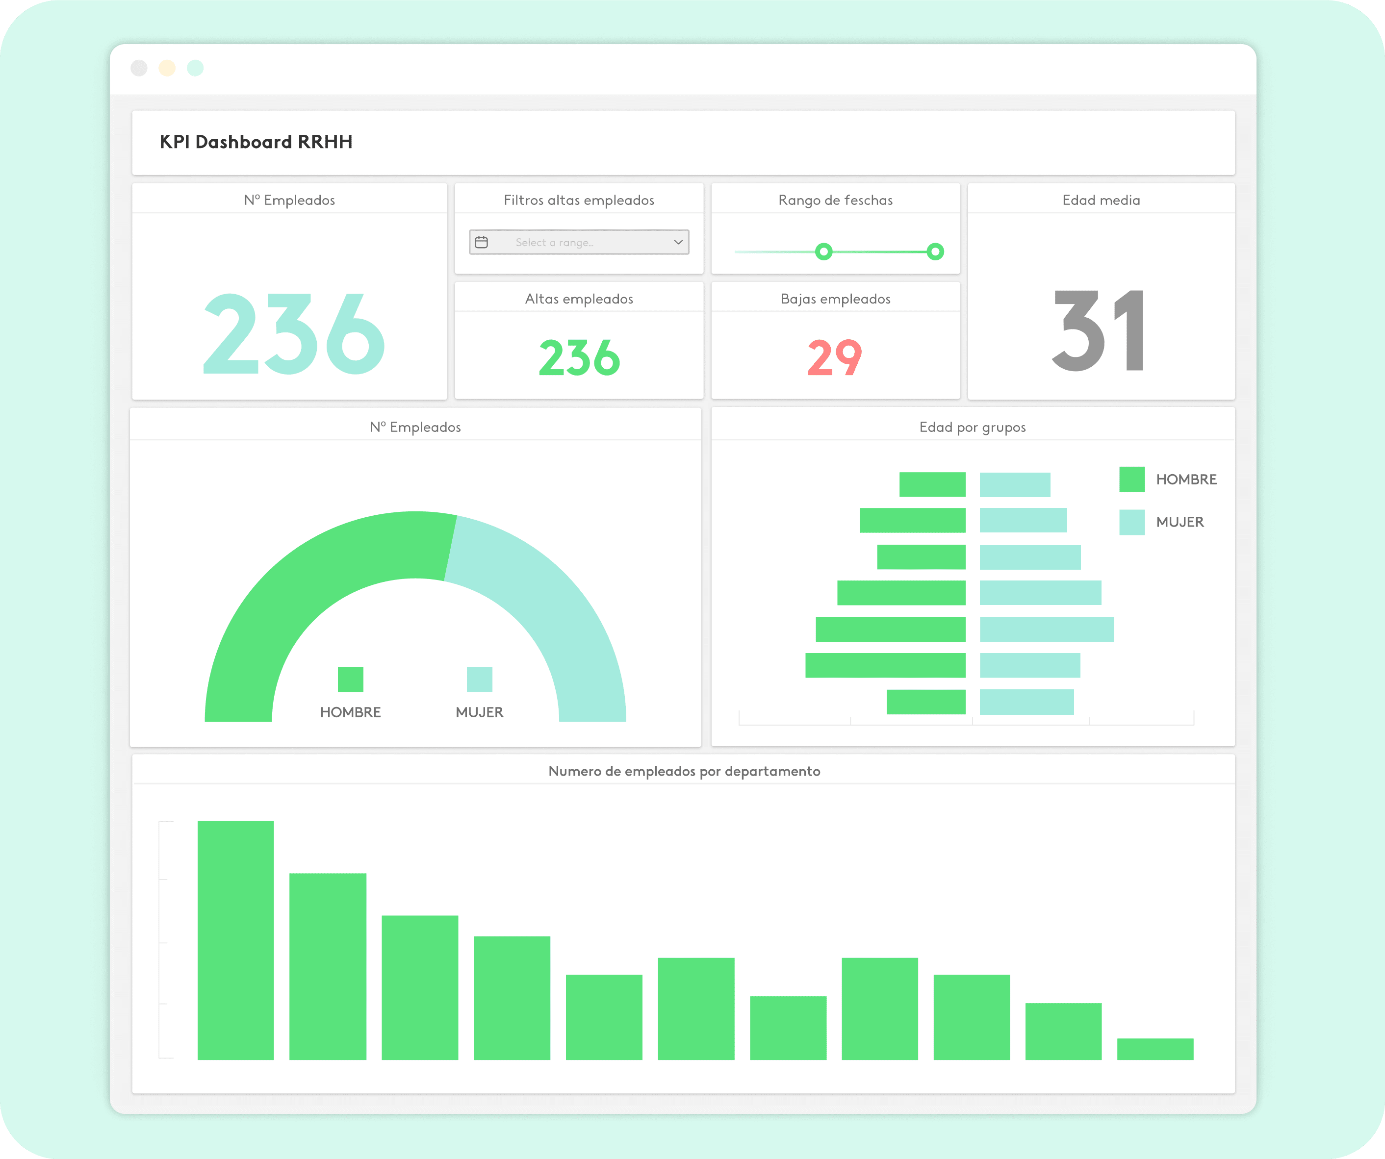Click the longest teal MUJER pyramid bar
The width and height of the screenshot is (1385, 1159).
click(1047, 629)
